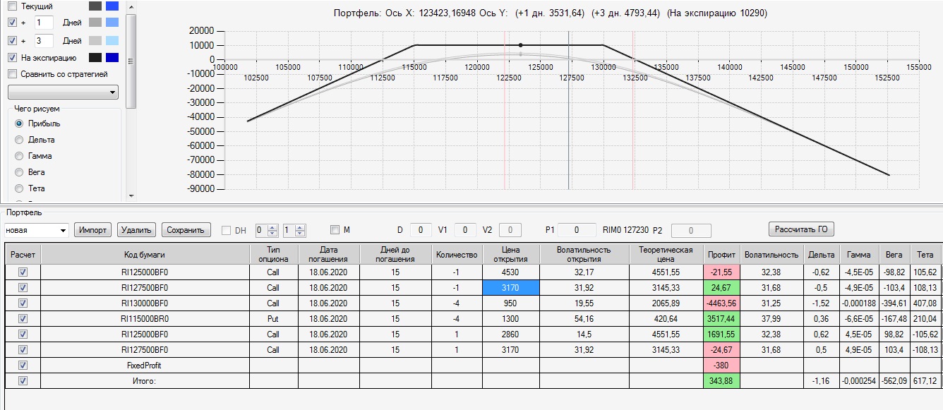Click the Профит column header
The image size is (943, 410).
pyautogui.click(x=723, y=254)
